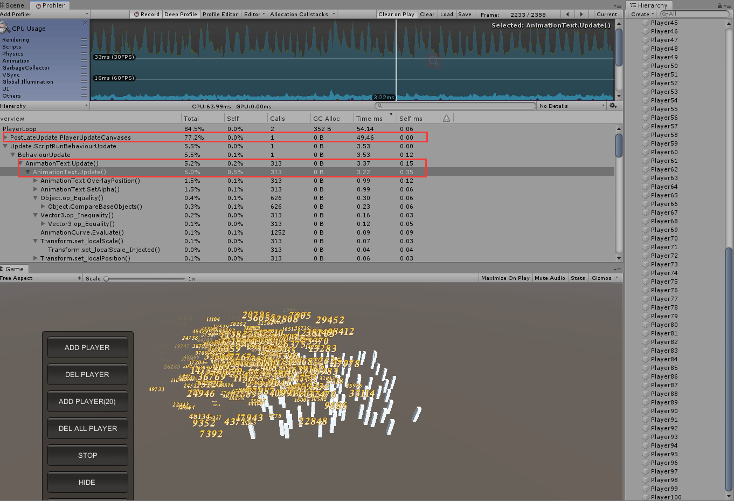Expand the AnimationText.OverlayPosition() row

36,181
